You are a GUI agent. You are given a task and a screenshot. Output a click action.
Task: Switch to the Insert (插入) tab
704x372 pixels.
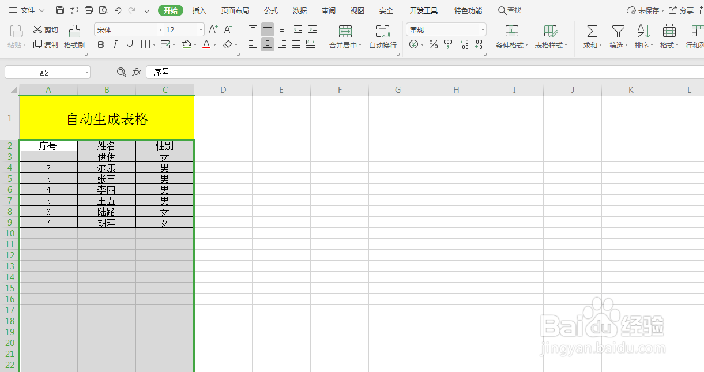click(x=199, y=10)
